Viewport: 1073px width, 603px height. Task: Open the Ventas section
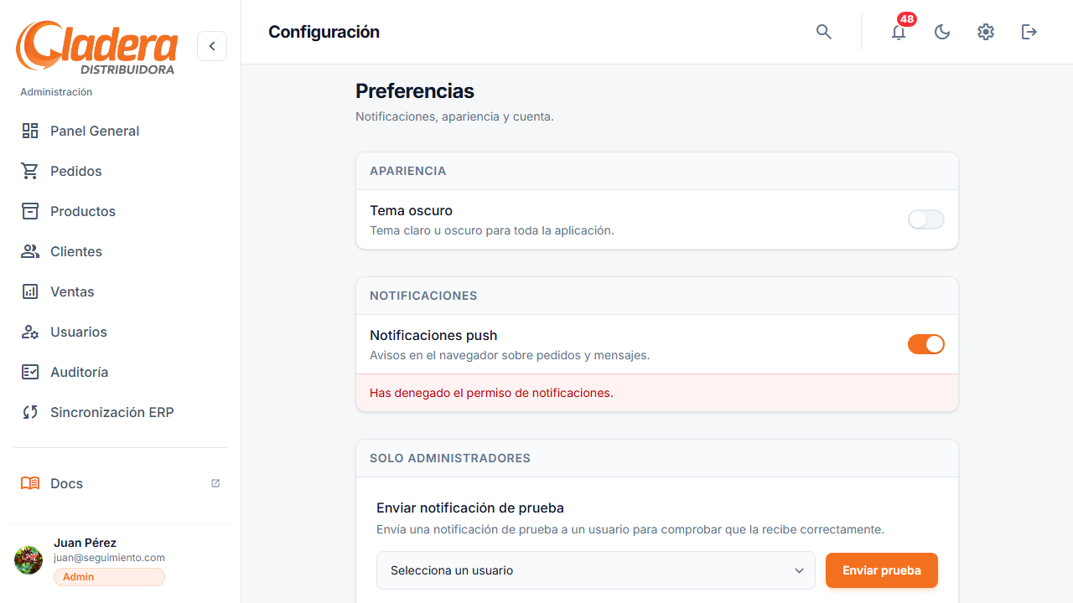point(72,291)
